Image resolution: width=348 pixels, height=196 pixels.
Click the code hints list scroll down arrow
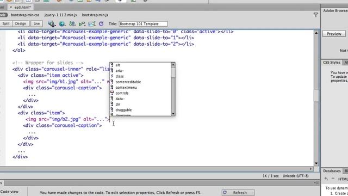tap(173, 114)
